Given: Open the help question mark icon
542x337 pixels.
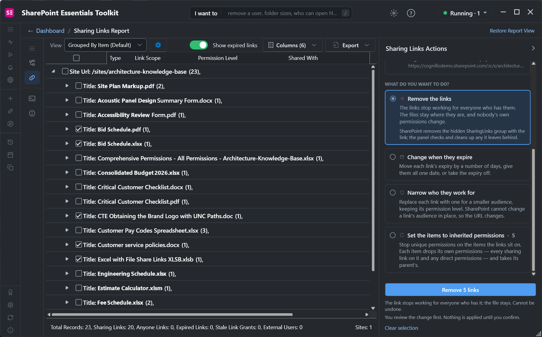Looking at the screenshot, I should tap(411, 13).
